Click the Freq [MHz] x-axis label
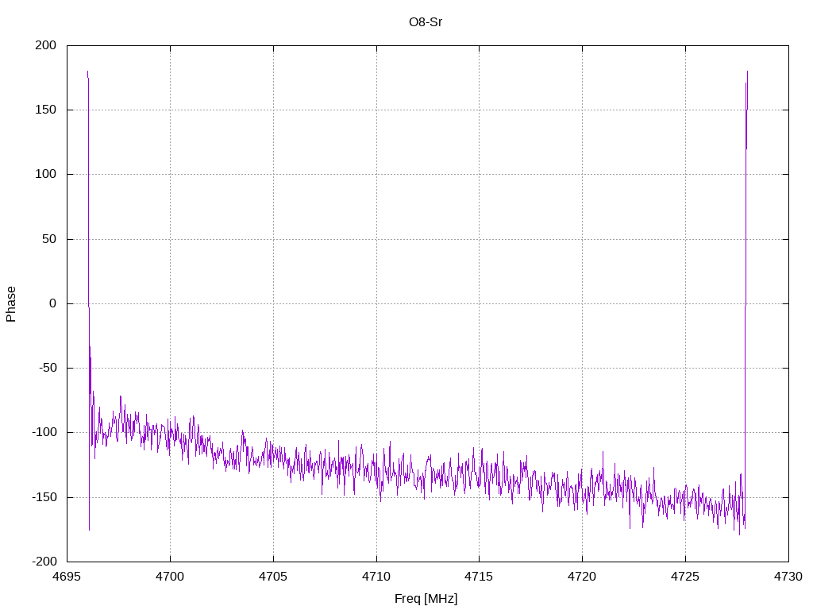The height and width of the screenshot is (610, 813). tap(426, 599)
